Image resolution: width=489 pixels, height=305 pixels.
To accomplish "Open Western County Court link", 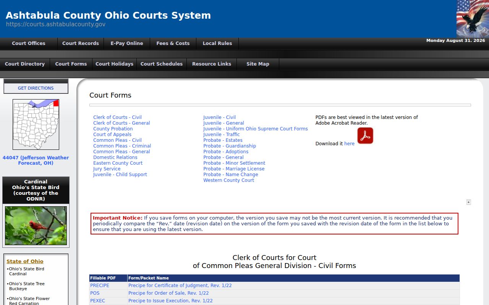I will (x=229, y=180).
